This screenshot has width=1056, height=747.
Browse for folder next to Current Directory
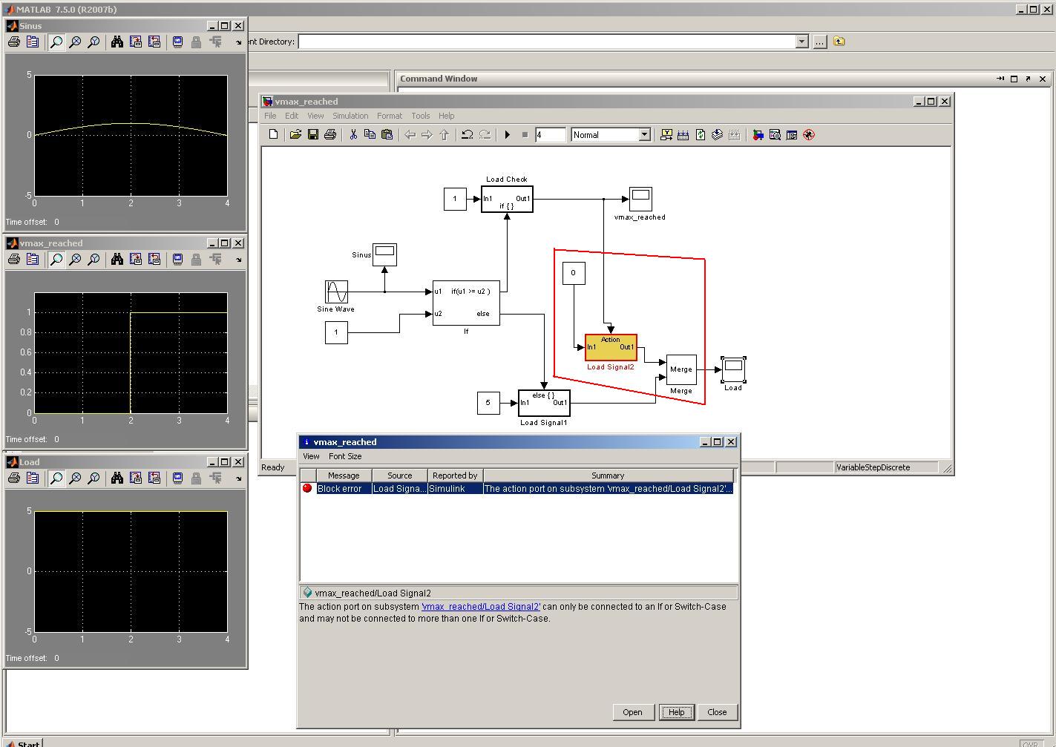(819, 42)
